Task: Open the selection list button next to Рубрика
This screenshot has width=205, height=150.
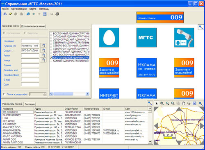Action: point(43,46)
